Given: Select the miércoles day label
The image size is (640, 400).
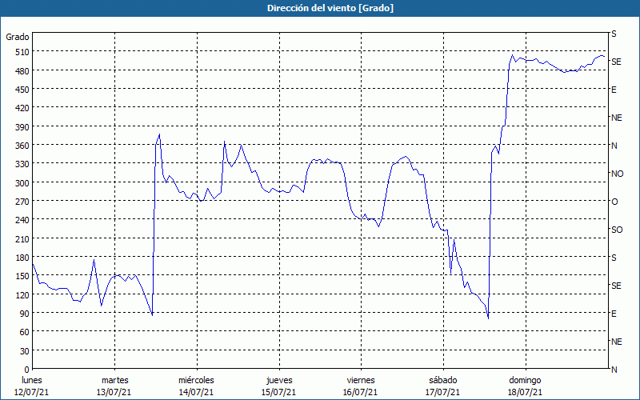Looking at the screenshot, I should click(196, 381).
